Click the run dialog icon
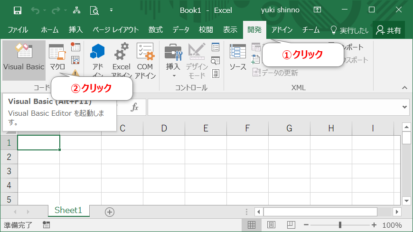This screenshot has height=232, width=413. (216, 74)
